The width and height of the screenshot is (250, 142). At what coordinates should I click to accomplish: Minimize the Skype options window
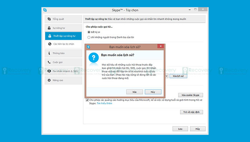coord(190,10)
